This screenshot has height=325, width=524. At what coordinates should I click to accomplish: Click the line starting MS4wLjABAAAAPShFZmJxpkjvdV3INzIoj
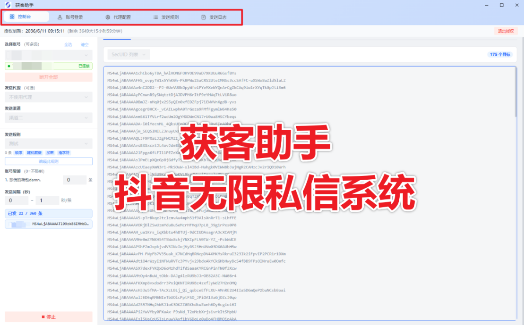coord(172,247)
